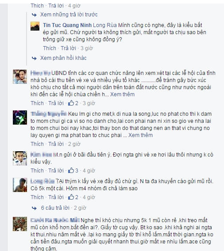Click Trả lời under bãi đầu tiên comment
Screen dimensions: 224x251
tap(56, 170)
